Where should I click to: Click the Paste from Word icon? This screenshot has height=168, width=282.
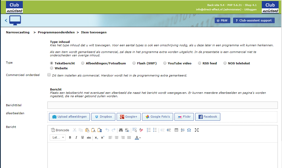point(100,130)
